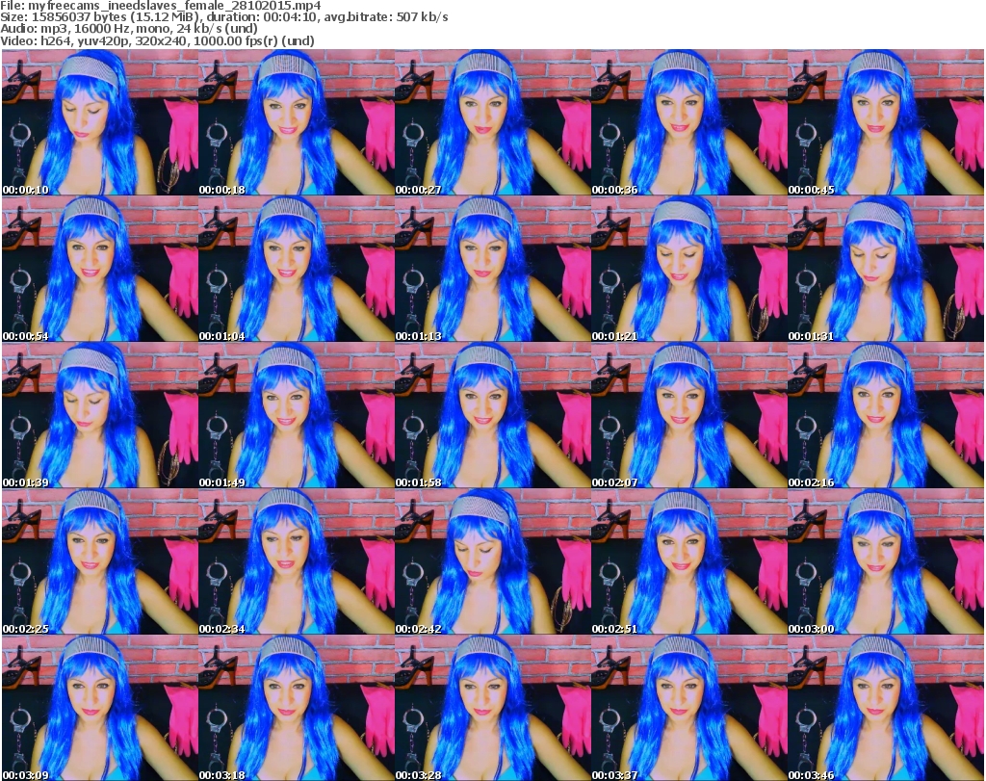This screenshot has width=986, height=781.
Task: Select the frame thumbnail timestamped 00:03:00
Action: point(886,561)
